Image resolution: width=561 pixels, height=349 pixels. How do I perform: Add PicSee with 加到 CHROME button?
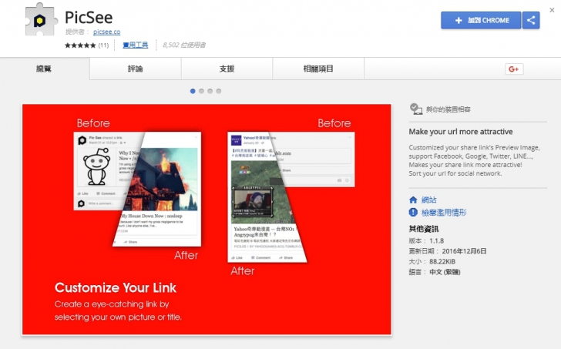481,20
